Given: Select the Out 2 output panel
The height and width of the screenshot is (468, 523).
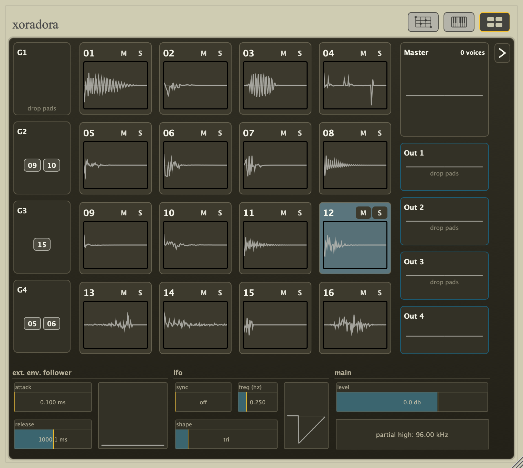Looking at the screenshot, I should pyautogui.click(x=445, y=221).
